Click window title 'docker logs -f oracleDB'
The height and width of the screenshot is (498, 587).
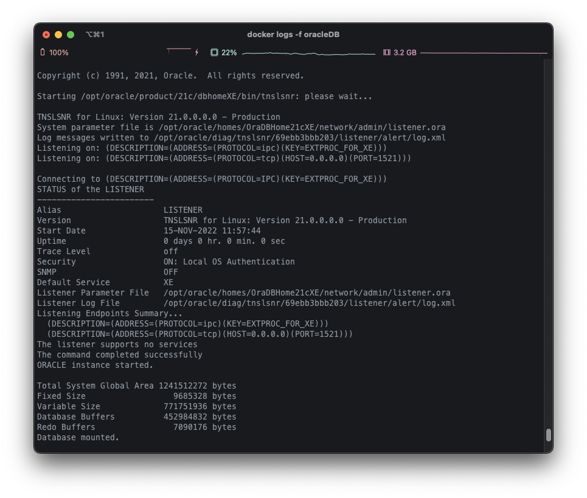(293, 35)
